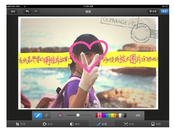This screenshot has height=129, width=174.
Task: Pick the red color swatch
Action: [x=97, y=115]
